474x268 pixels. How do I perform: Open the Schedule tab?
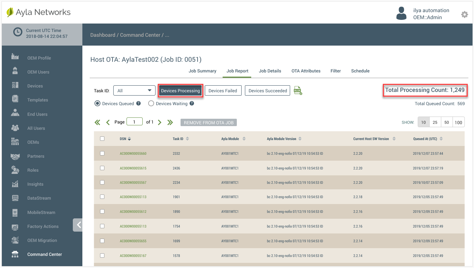[360, 71]
